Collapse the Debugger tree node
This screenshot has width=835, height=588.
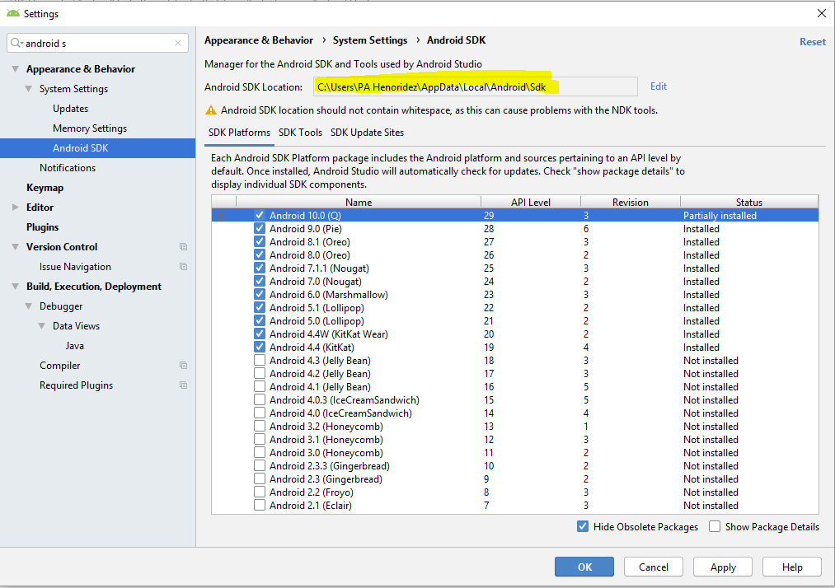(29, 306)
